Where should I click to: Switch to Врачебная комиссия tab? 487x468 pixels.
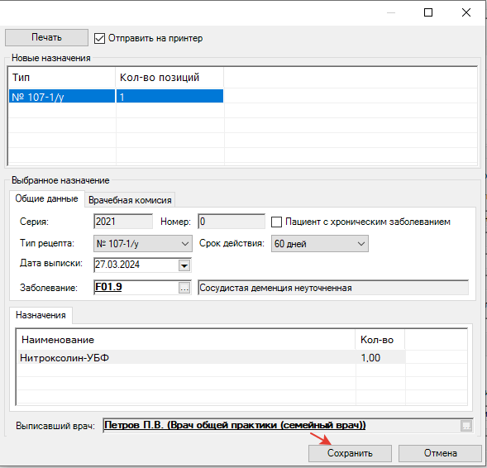click(130, 200)
